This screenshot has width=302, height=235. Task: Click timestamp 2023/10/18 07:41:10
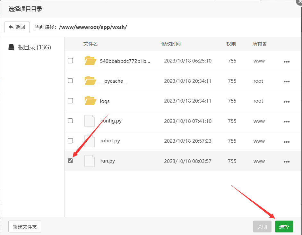tap(188, 121)
